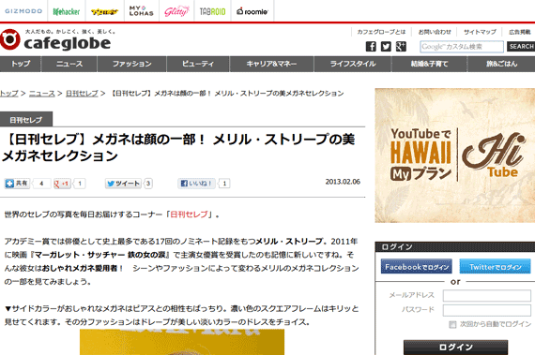The image size is (535, 355).
Task: Open cafeglobe Twitter page icon
Action: (x=386, y=46)
